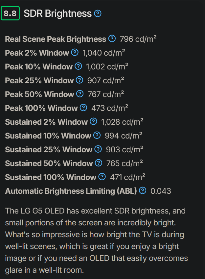Open the Peak 2% Window help icon

tap(75, 53)
